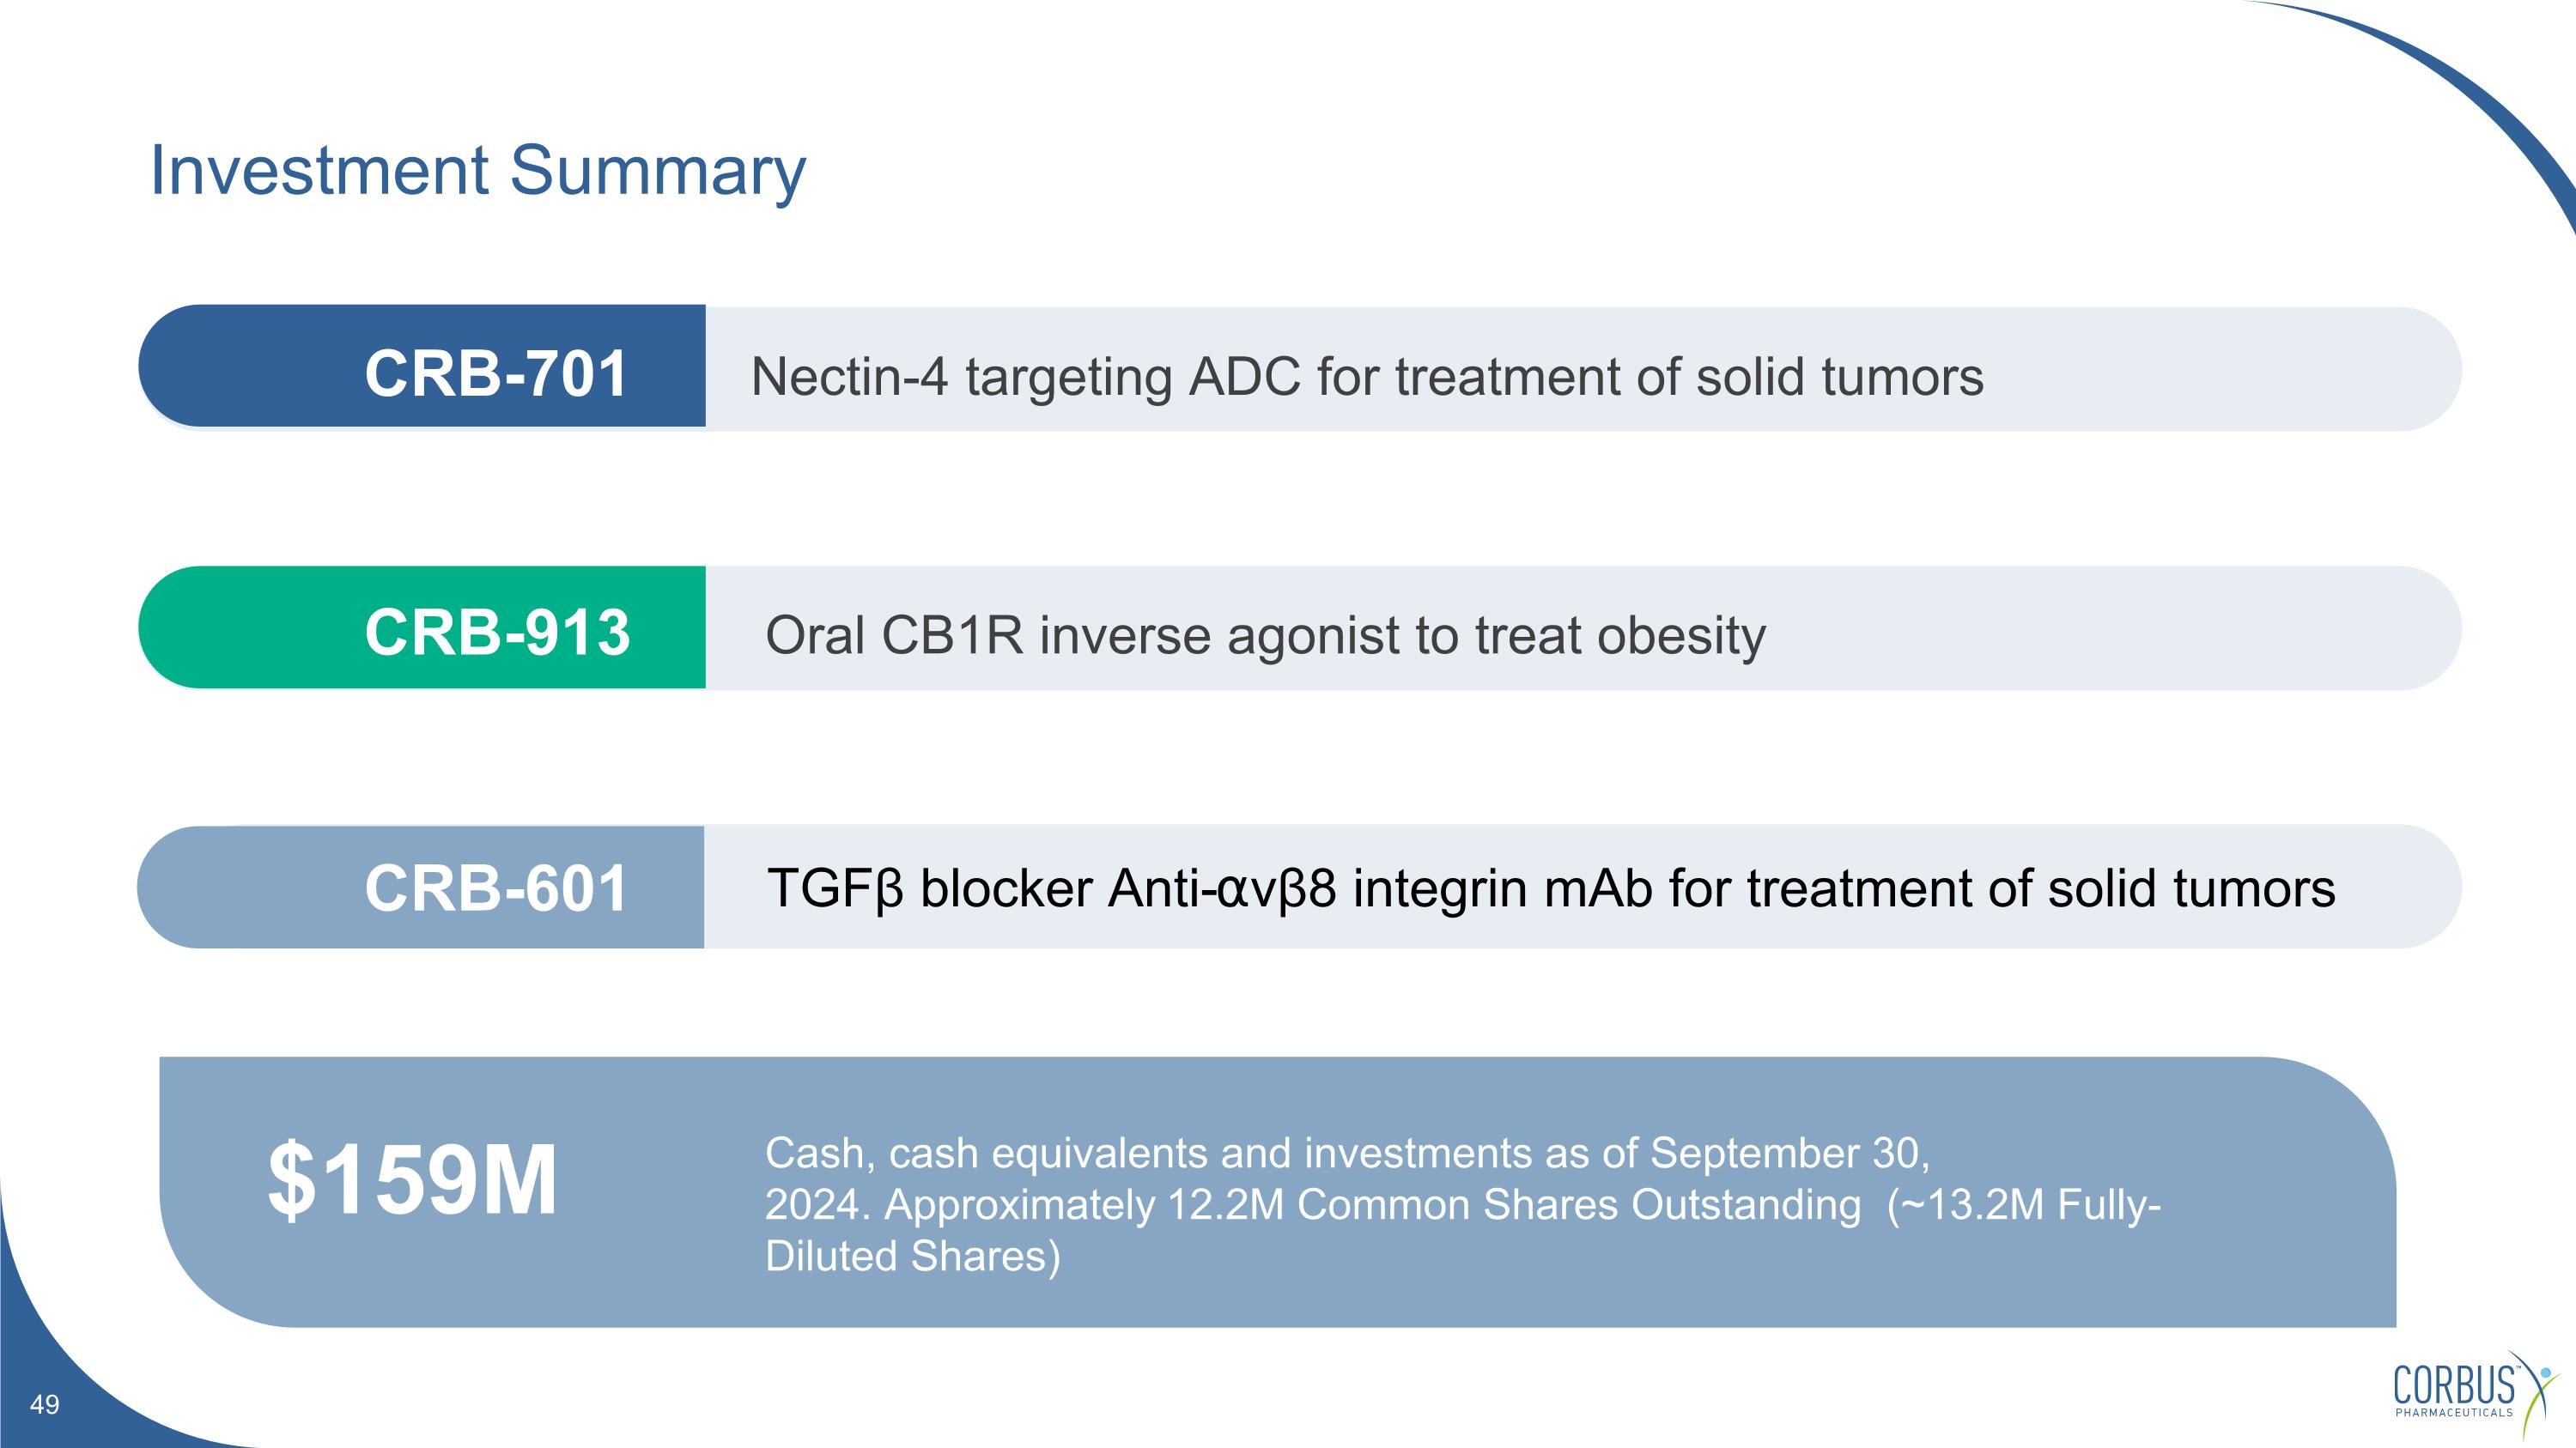Click the light gray bar right of CRB-913
Image resolution: width=2576 pixels, height=1448 pixels.
pyautogui.click(x=1583, y=628)
